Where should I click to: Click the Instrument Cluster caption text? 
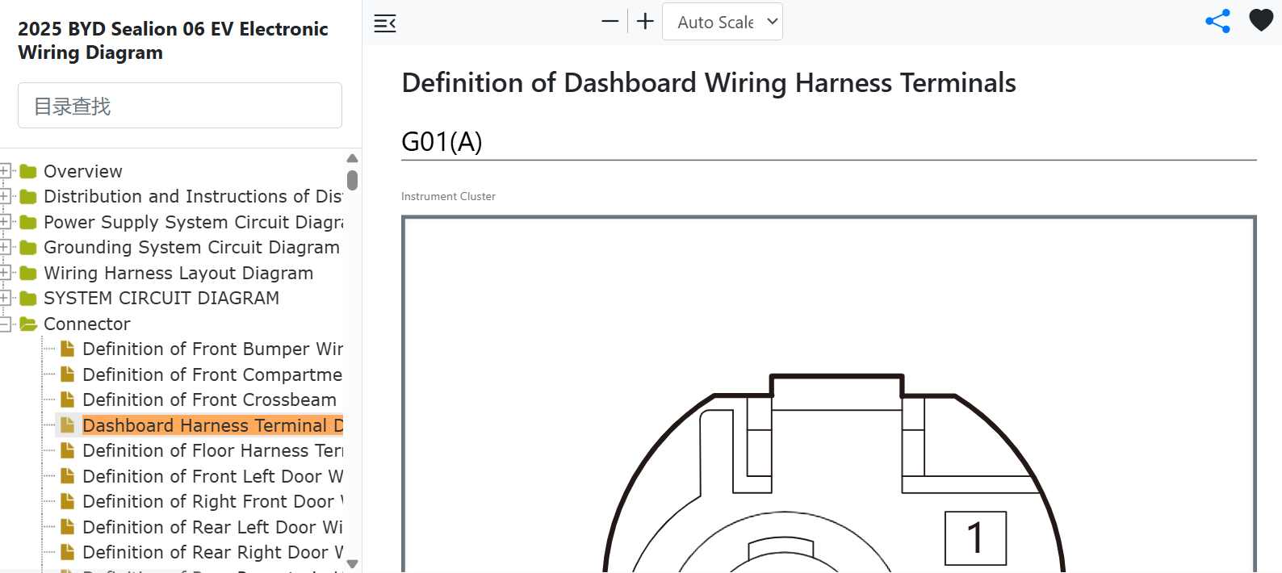tap(448, 196)
